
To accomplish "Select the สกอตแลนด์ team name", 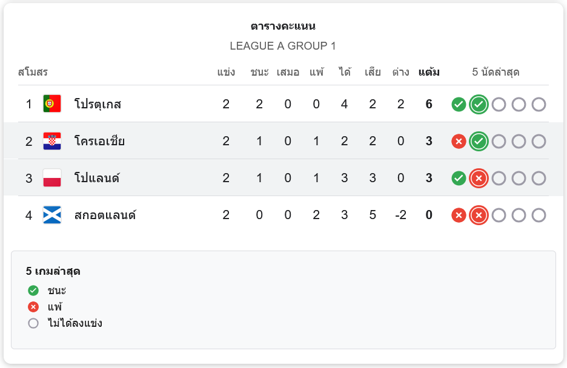I will pos(105,215).
